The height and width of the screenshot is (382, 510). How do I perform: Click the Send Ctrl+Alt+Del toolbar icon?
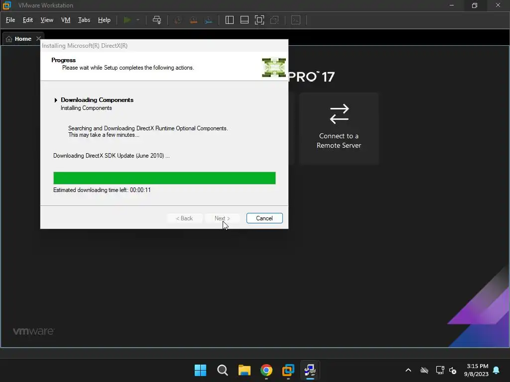click(x=157, y=20)
